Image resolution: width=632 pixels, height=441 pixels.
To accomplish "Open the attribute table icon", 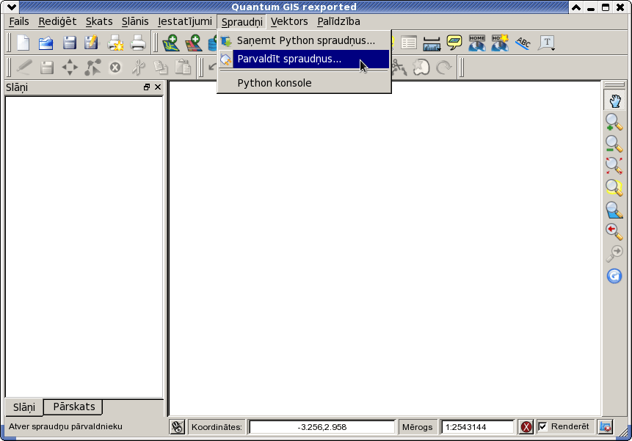I will coord(409,43).
